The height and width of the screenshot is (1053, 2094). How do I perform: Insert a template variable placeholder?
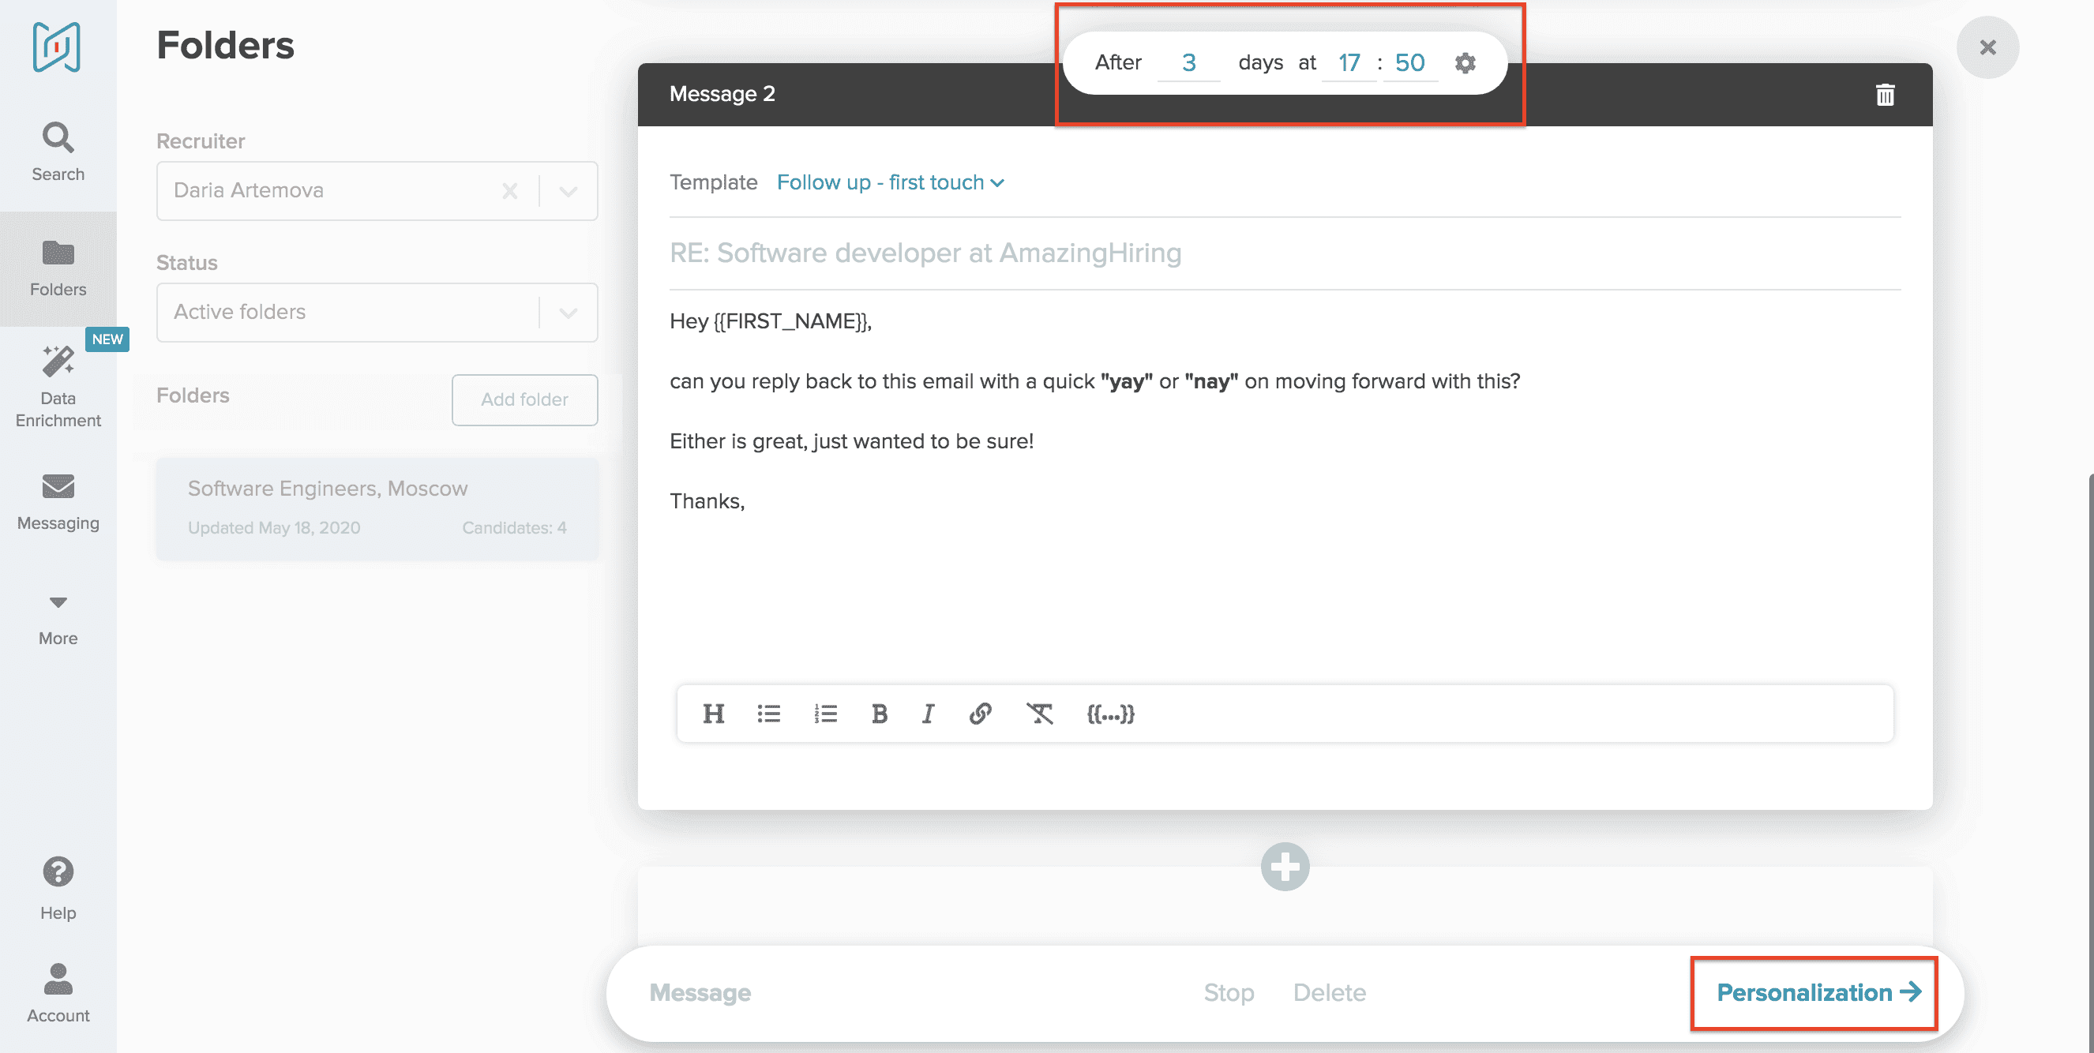pos(1109,714)
